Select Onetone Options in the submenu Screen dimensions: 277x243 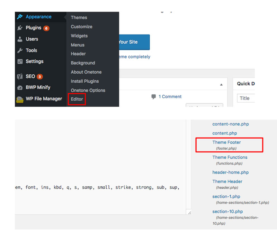point(88,91)
